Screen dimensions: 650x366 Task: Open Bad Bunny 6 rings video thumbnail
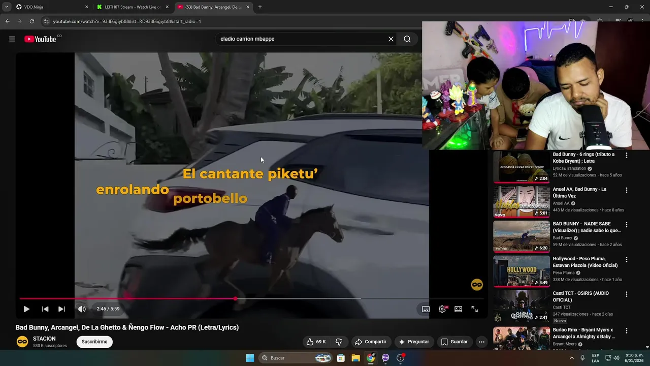pos(522,167)
